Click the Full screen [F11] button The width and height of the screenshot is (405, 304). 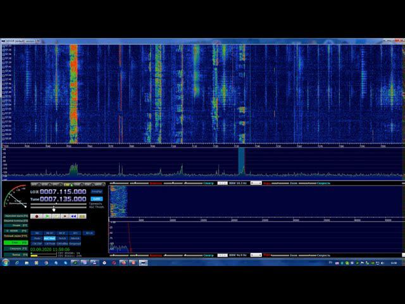(16, 236)
